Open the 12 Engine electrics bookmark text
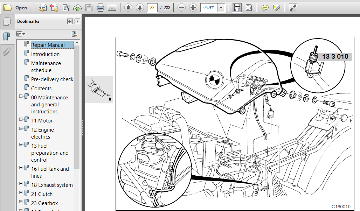Viewport: 360px width, 211px height. click(x=42, y=133)
